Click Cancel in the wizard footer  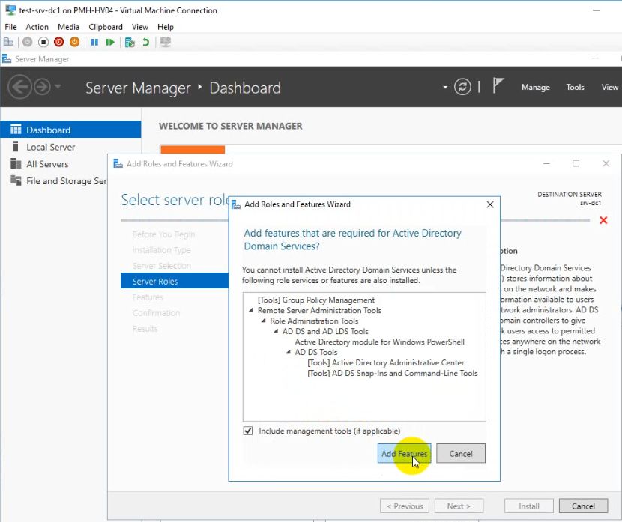click(583, 506)
